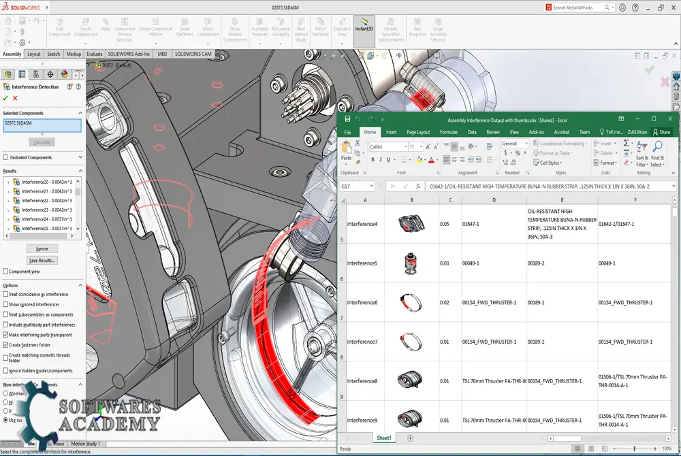Viewport: 681px width, 456px height.
Task: Open the DisplayManager color ball tab
Action: tap(64, 74)
